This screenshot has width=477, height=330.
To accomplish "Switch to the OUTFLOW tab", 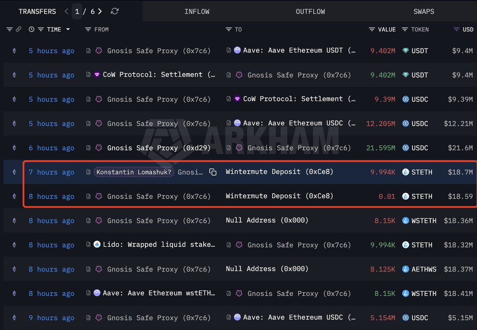I will tap(310, 11).
